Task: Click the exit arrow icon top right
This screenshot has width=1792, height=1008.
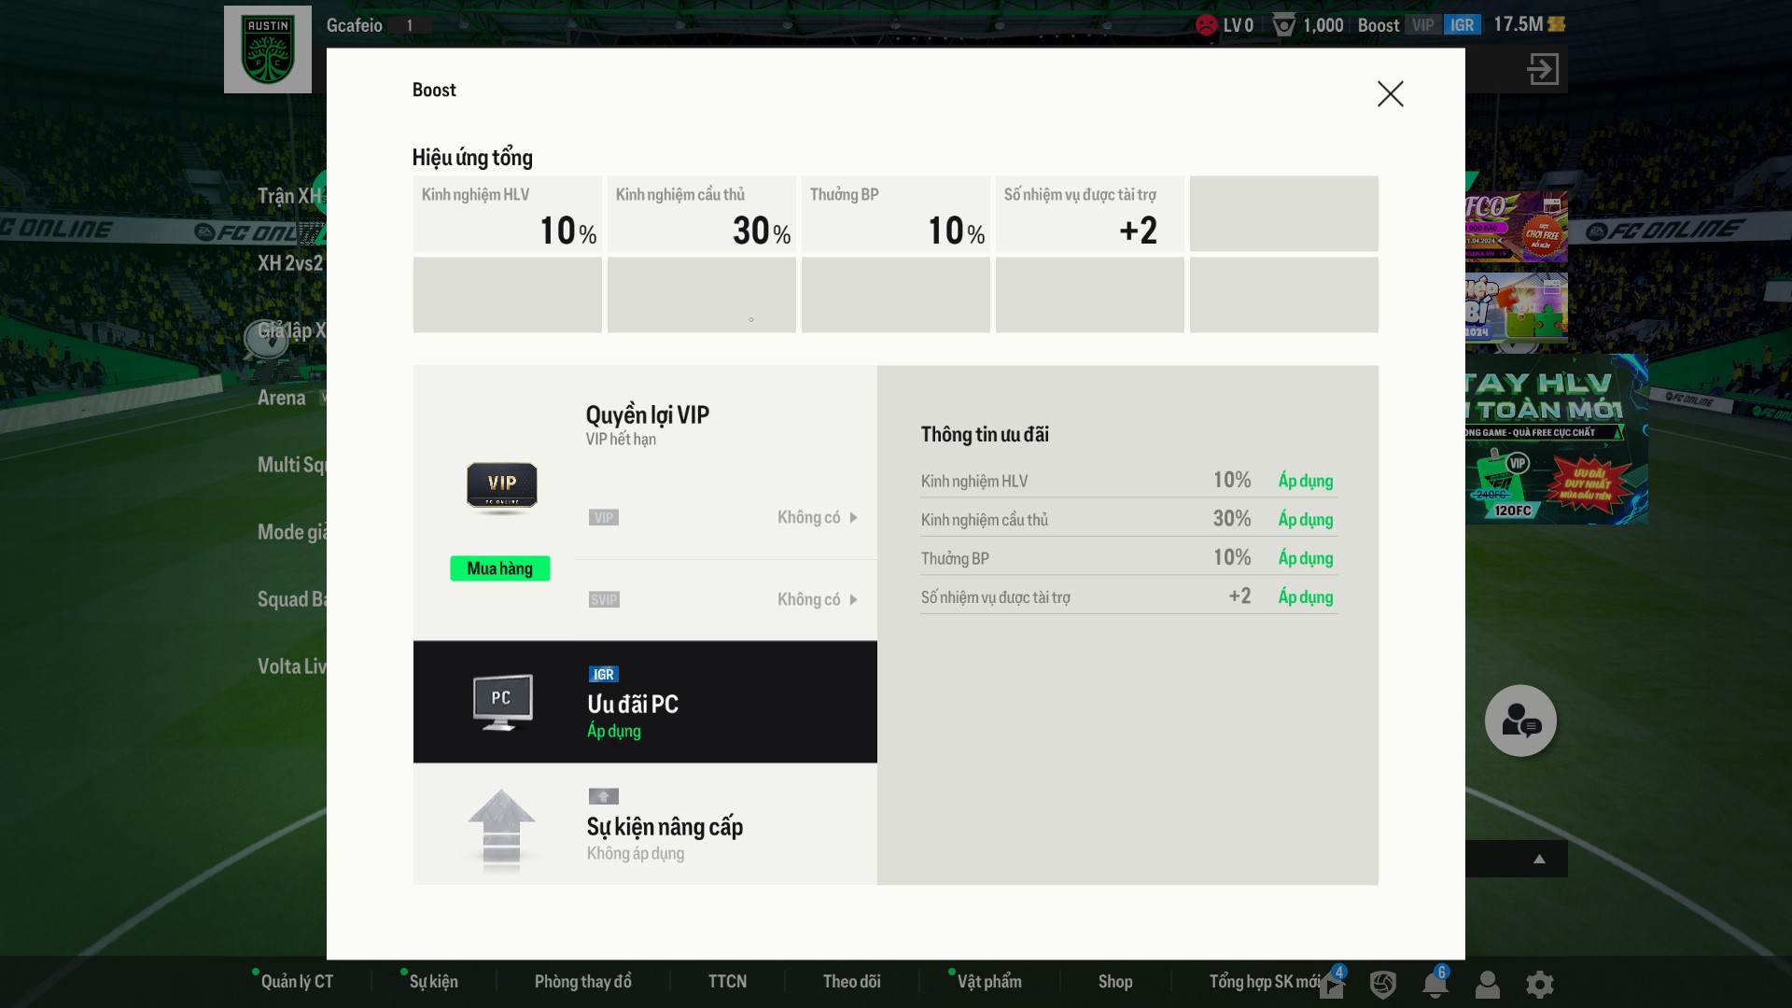Action: click(x=1542, y=69)
